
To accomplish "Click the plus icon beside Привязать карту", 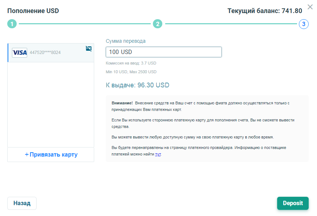I will point(27,154).
